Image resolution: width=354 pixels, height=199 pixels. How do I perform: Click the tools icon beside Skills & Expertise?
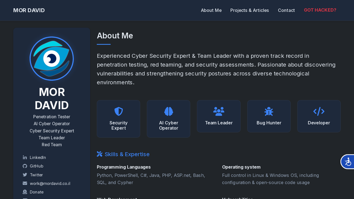[x=99, y=154]
